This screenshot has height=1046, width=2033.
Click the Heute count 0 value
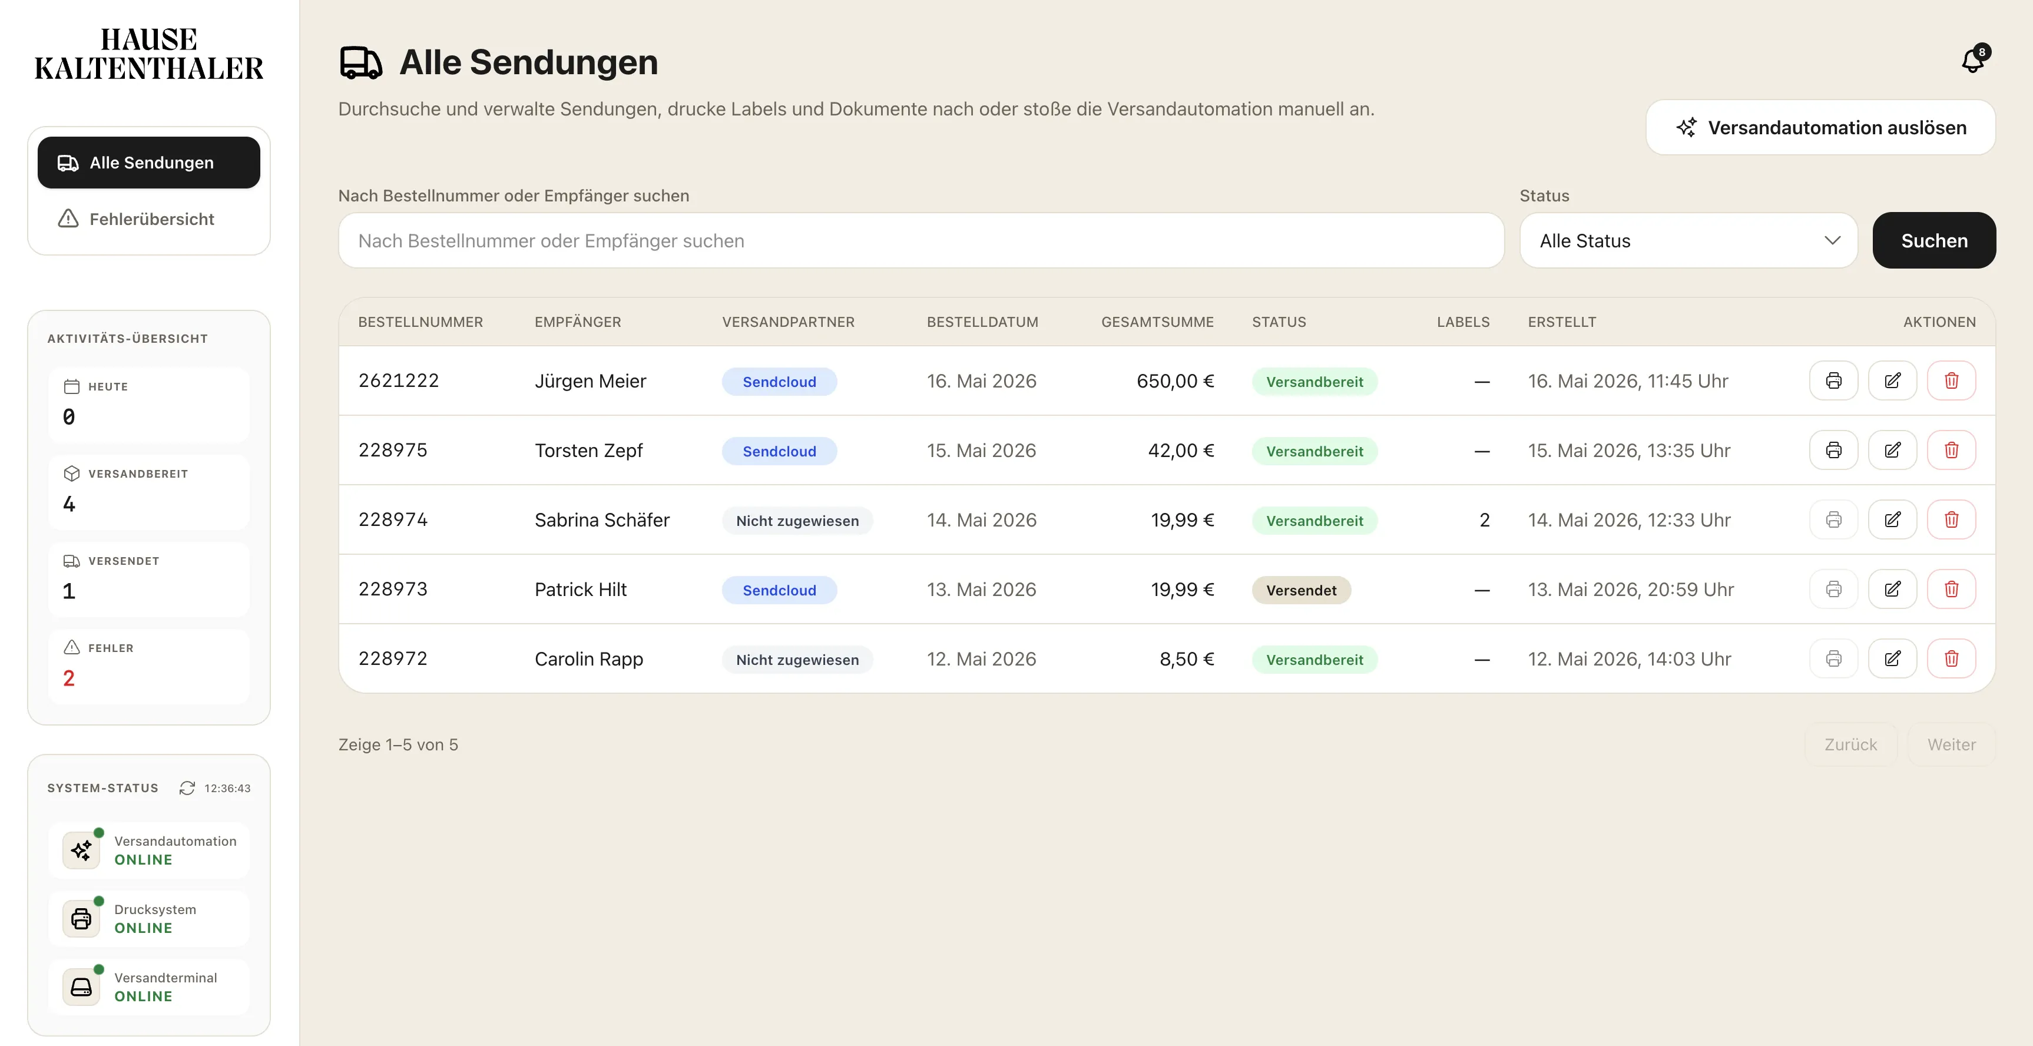point(69,416)
